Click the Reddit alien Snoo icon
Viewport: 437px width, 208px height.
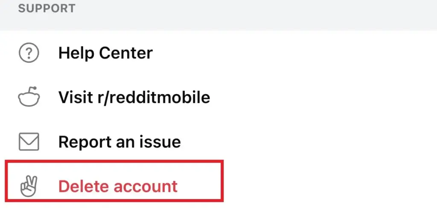pos(29,97)
